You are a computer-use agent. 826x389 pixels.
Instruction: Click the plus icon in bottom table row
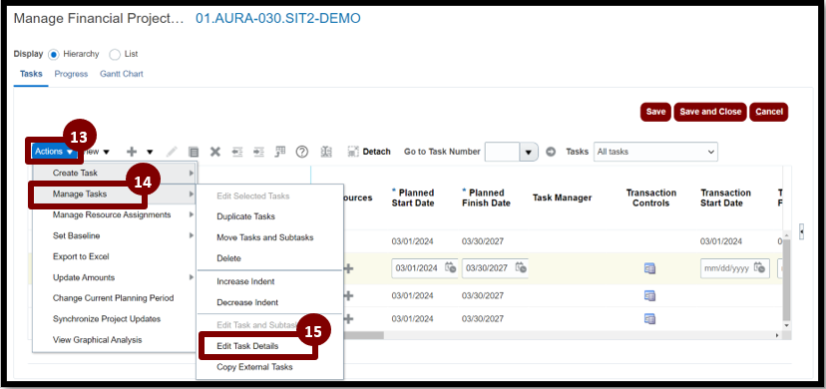348,318
